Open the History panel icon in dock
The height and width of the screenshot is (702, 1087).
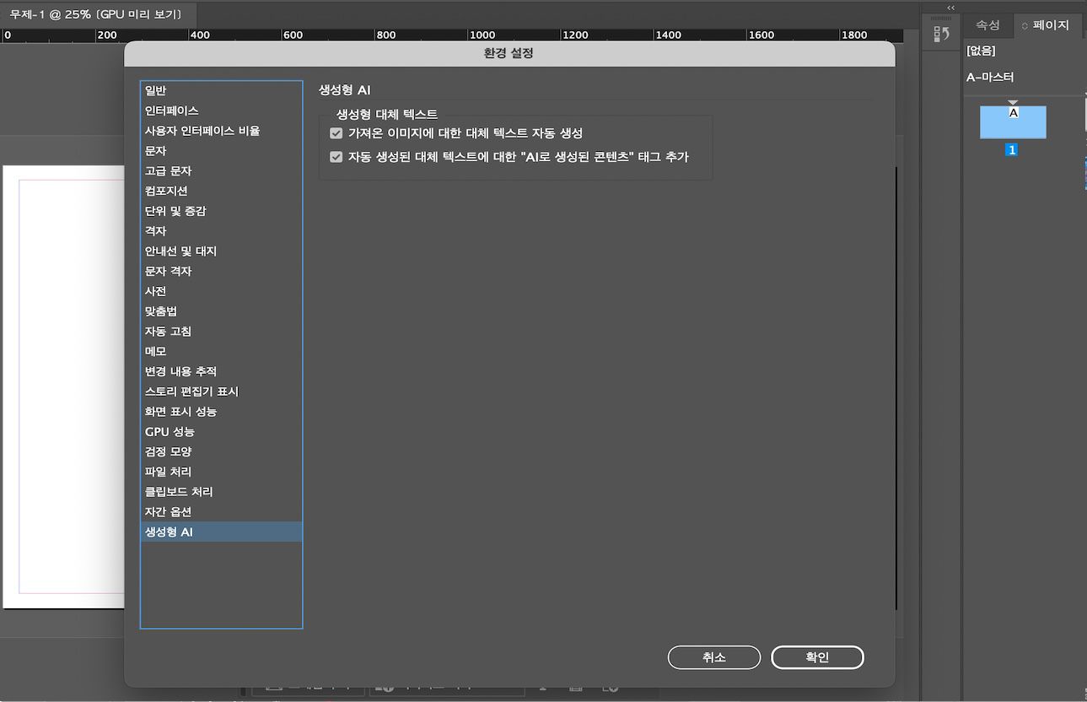pos(942,35)
